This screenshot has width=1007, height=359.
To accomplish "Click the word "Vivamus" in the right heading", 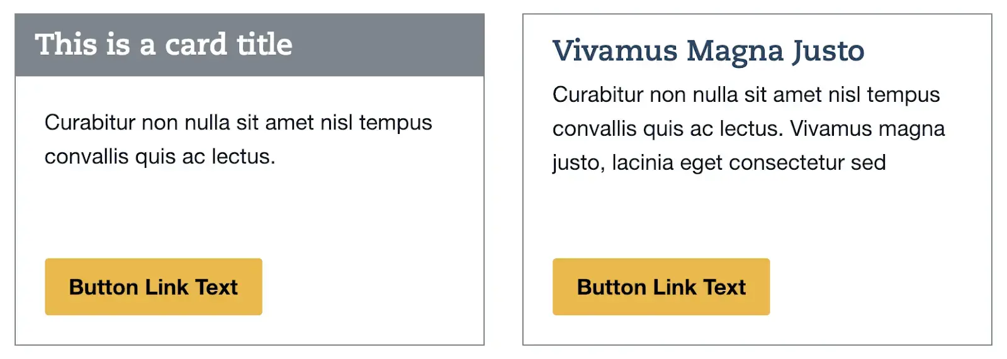I will tap(615, 50).
